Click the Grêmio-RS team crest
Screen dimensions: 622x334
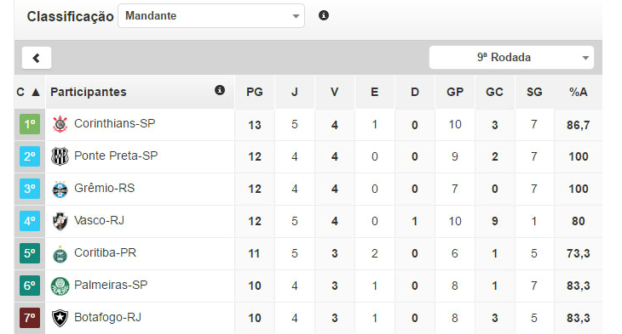(60, 190)
